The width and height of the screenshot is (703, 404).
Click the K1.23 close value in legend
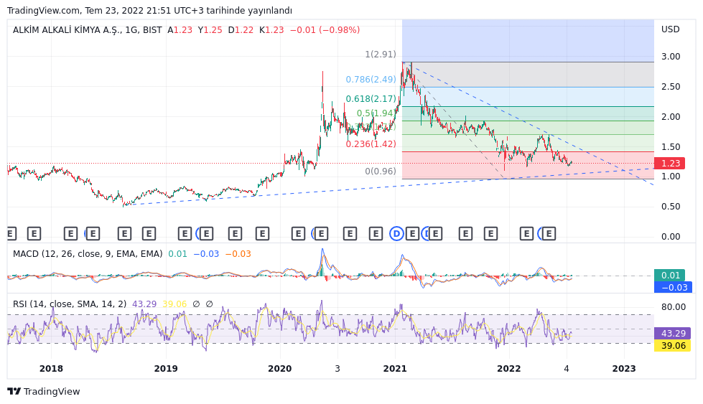271,30
